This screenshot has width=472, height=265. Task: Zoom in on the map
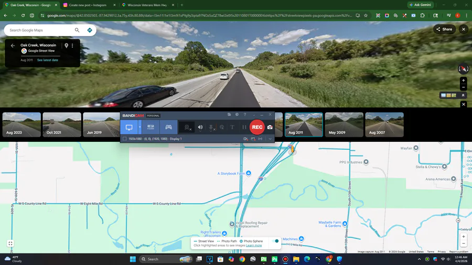[464, 237]
